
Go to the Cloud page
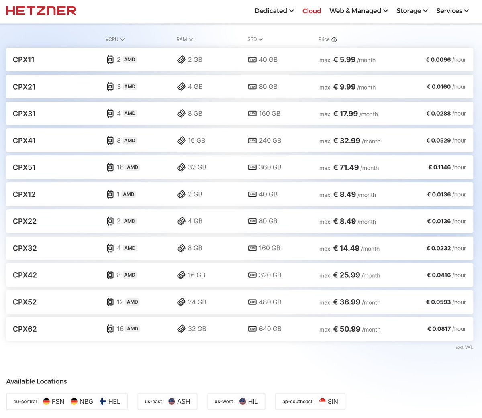312,11
